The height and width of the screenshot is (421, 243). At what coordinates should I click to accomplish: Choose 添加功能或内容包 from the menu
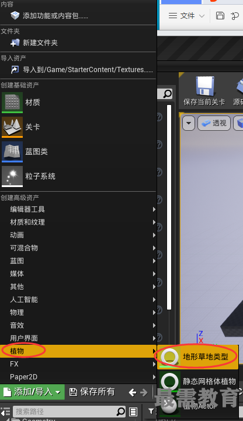tap(78, 16)
